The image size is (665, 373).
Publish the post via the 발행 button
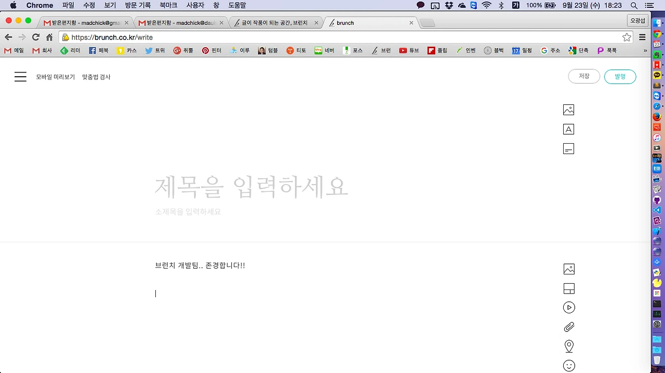tap(620, 76)
